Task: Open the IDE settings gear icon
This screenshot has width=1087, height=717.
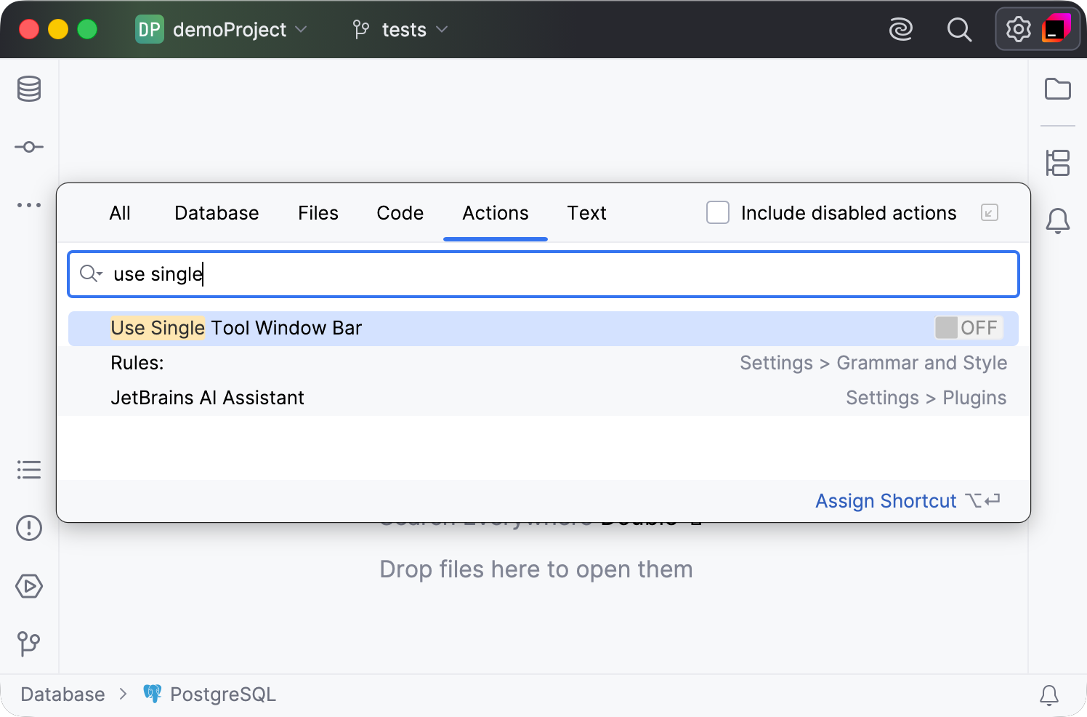Action: tap(1019, 30)
